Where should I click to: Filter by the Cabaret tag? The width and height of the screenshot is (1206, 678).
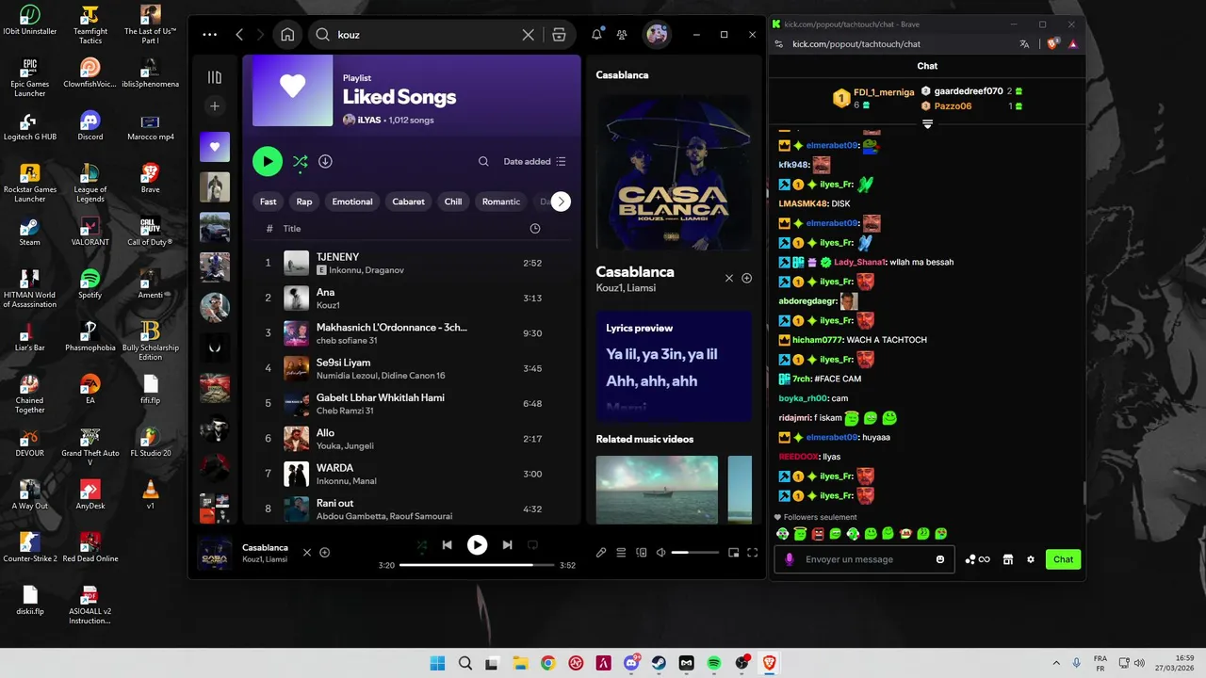[x=408, y=202]
